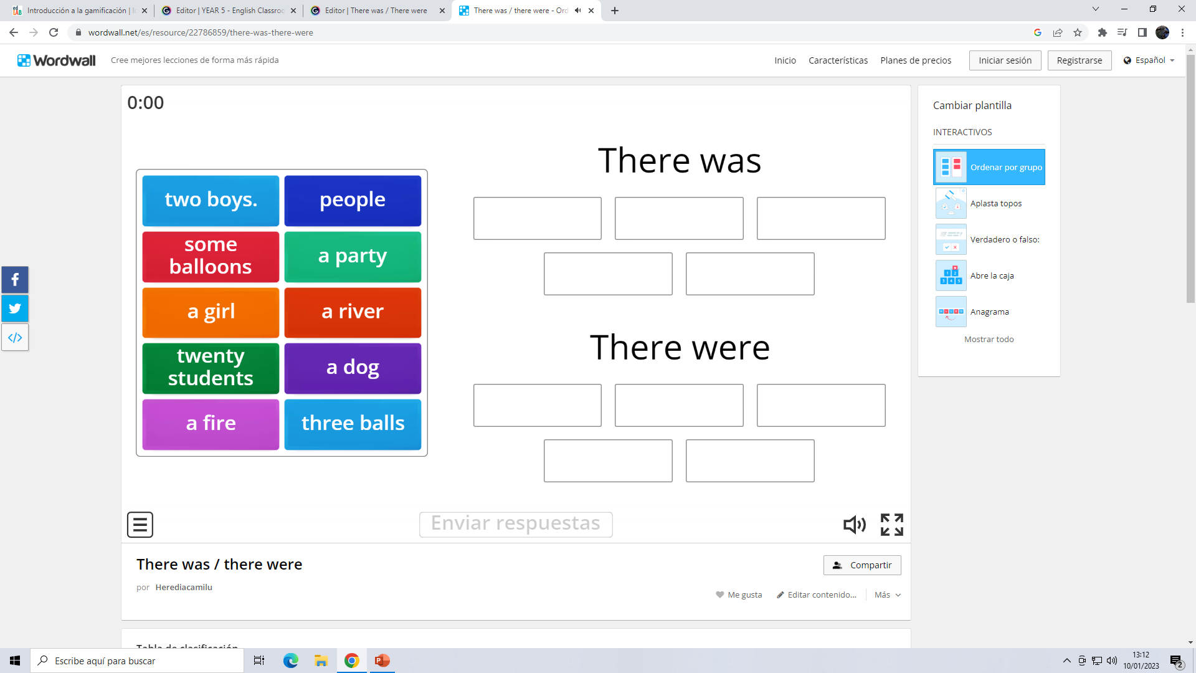This screenshot has width=1196, height=673.
Task: Toggle like with 'Me gusta'
Action: 739,594
